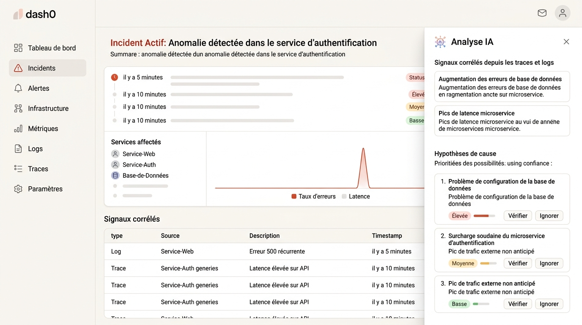
Task: Click the Élevée confidence bar
Action: click(x=484, y=216)
